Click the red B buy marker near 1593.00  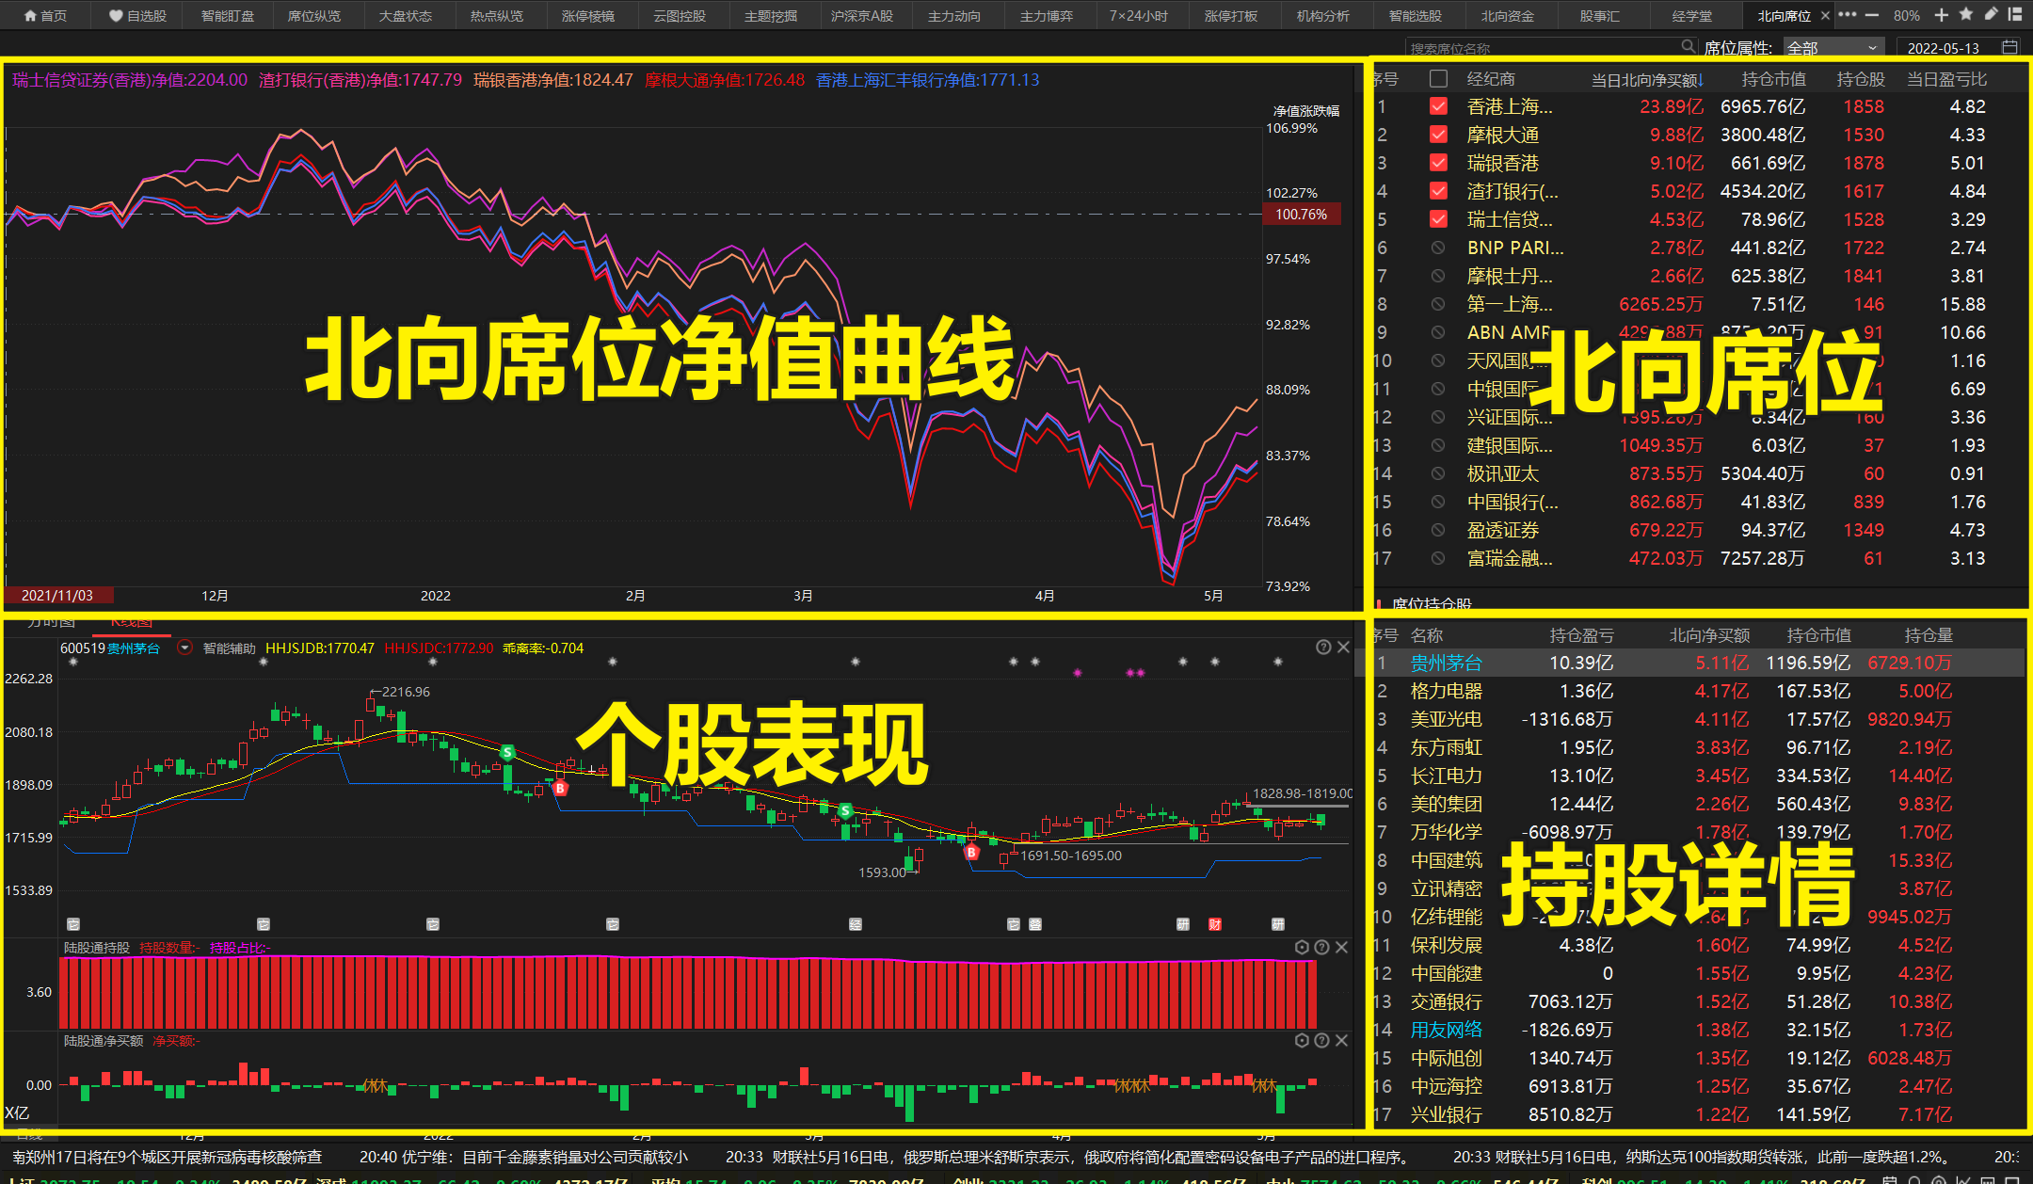972,853
